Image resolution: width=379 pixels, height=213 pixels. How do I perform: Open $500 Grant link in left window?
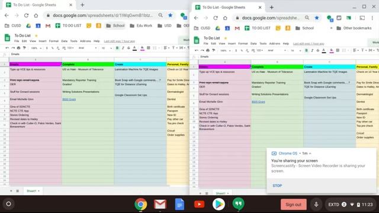[x=69, y=99]
